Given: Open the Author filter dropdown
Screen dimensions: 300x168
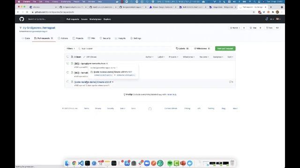Looking at the screenshot, I should [x=149, y=57].
